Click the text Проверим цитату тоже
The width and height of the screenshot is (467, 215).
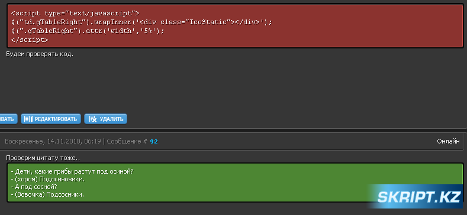pos(43,158)
